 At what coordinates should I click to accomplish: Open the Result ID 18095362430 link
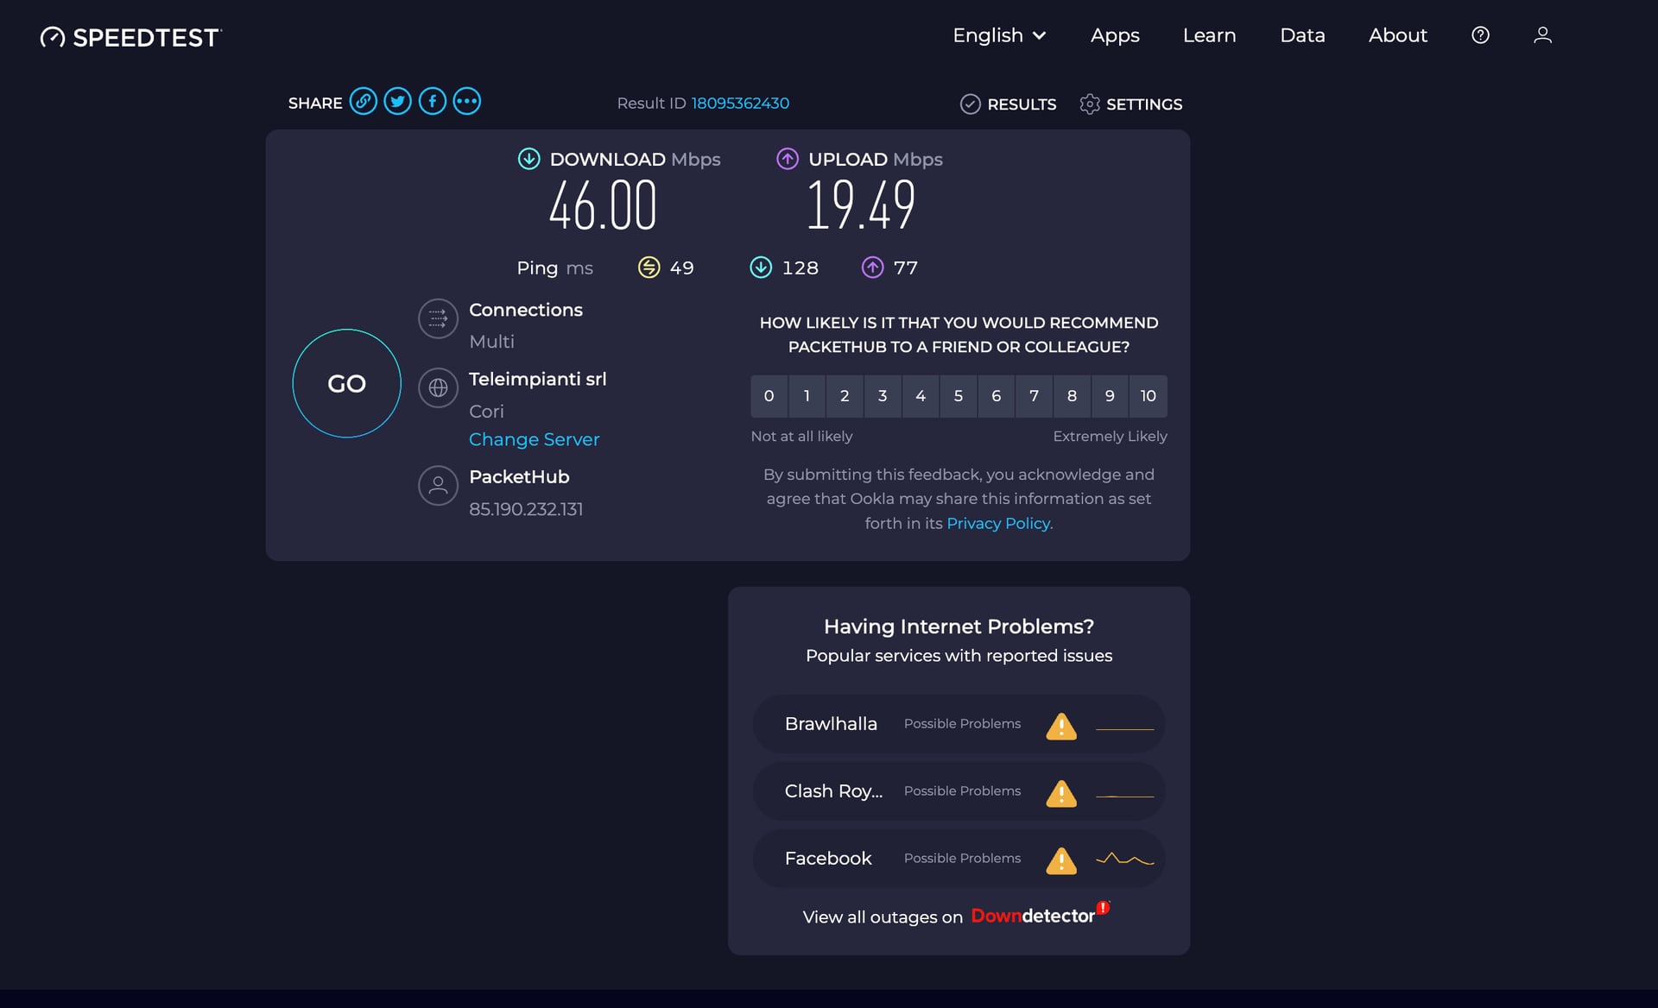[x=739, y=104]
